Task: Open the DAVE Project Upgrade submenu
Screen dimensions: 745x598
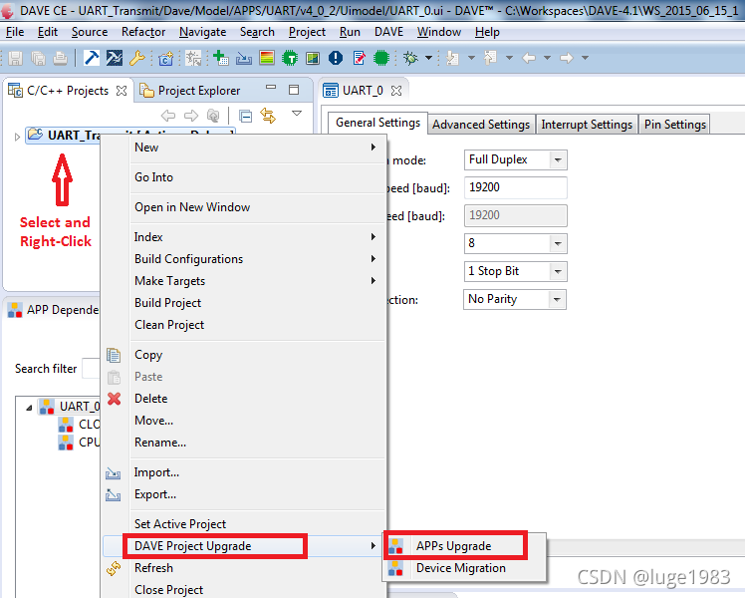Action: 244,546
